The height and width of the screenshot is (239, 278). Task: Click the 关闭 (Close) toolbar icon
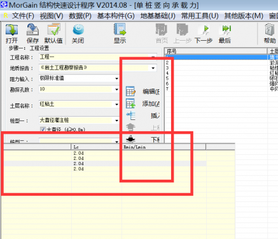coord(78,30)
